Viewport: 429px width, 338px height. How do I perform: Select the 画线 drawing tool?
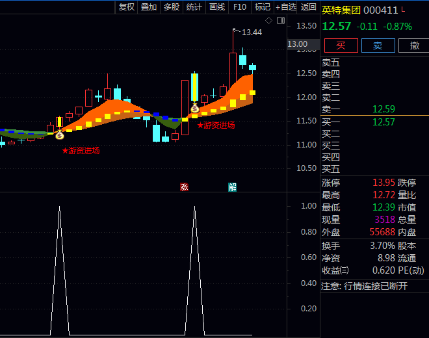(216, 7)
